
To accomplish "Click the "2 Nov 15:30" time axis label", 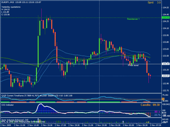I will pos(47,125).
